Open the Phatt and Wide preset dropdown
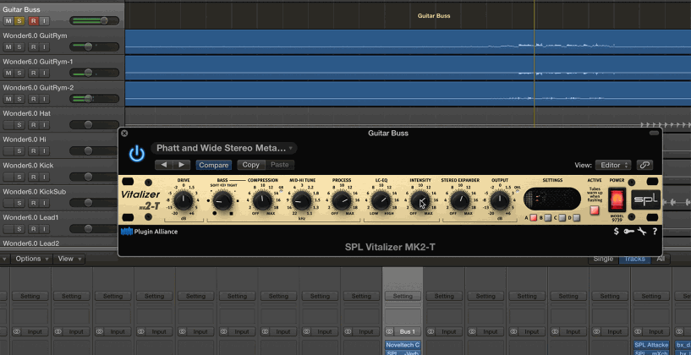Image resolution: width=691 pixels, height=355 pixels. click(x=224, y=148)
